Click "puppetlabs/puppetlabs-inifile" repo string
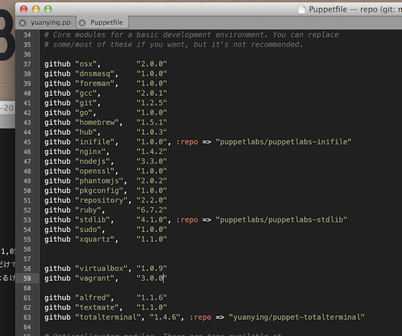Screen dimensions: 402x336 coord(283,142)
